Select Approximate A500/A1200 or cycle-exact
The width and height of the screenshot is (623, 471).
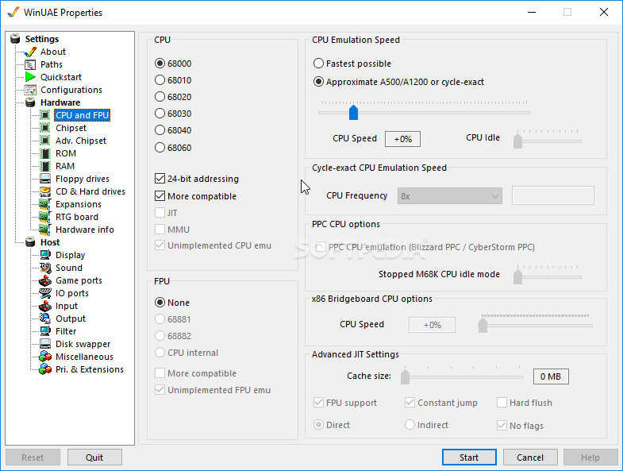pyautogui.click(x=319, y=82)
